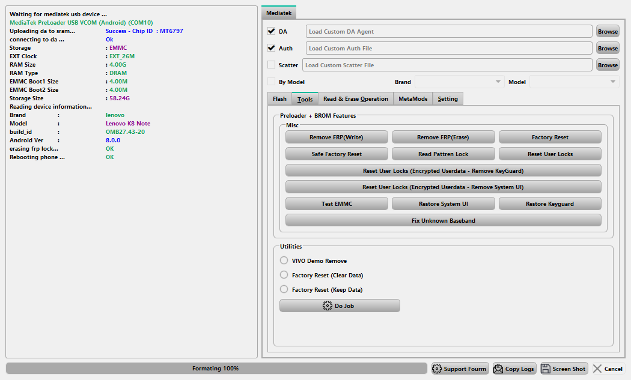Click the EMMC storage value

[x=118, y=48]
